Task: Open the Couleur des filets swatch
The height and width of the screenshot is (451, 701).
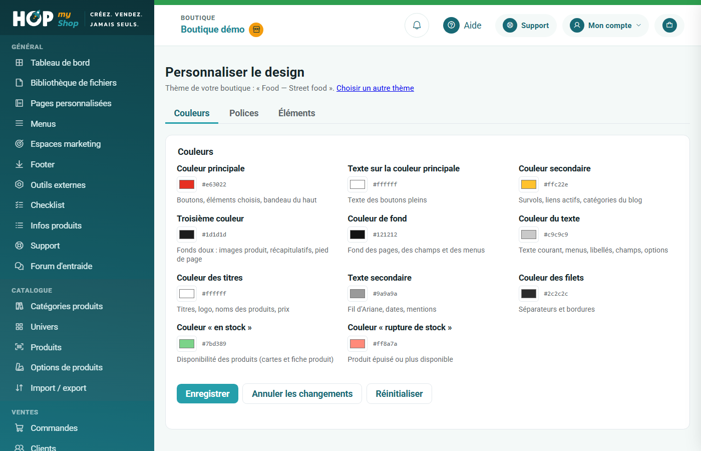Action: coord(529,294)
